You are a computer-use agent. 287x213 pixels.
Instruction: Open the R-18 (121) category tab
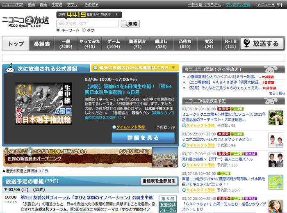(230, 44)
